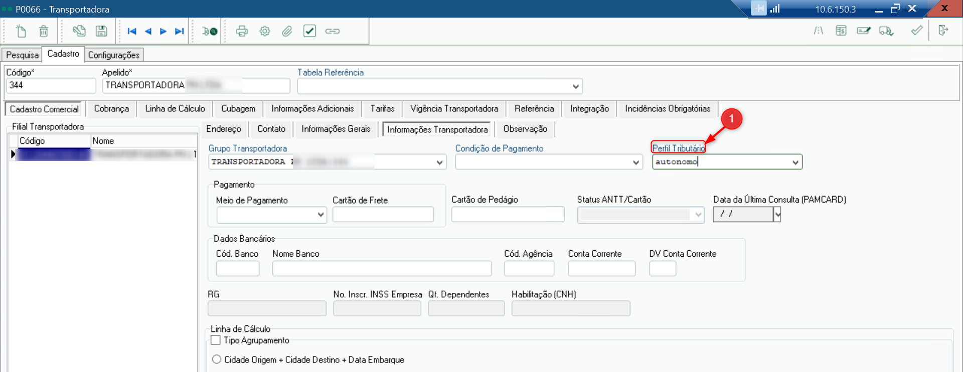Go to the next record
963x372 pixels.
(x=163, y=31)
